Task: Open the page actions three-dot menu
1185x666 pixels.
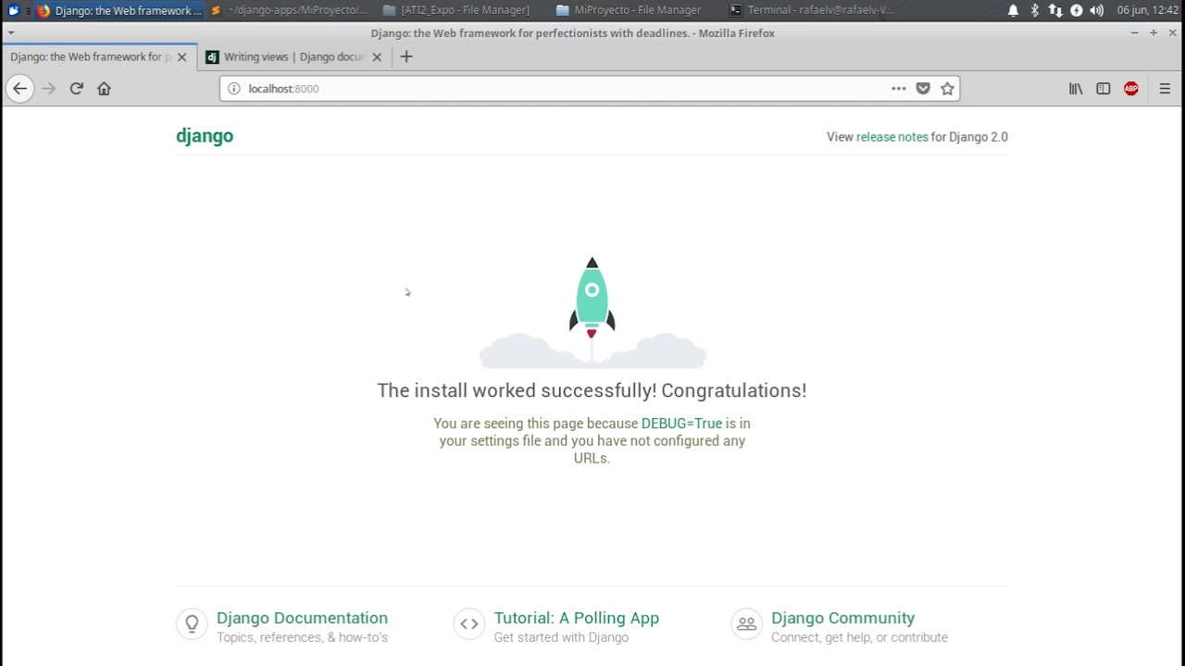Action: (898, 89)
